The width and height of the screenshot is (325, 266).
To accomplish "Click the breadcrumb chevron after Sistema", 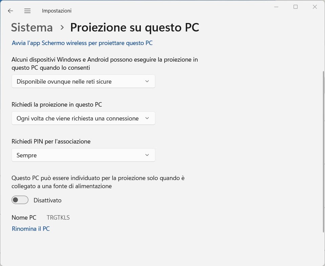I will [x=62, y=27].
